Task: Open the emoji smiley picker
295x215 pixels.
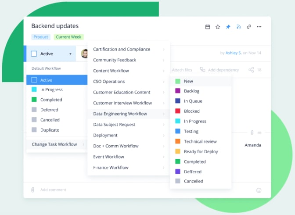Action: [x=259, y=190]
